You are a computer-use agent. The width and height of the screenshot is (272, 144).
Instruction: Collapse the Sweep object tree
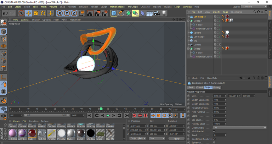coord(188,49)
